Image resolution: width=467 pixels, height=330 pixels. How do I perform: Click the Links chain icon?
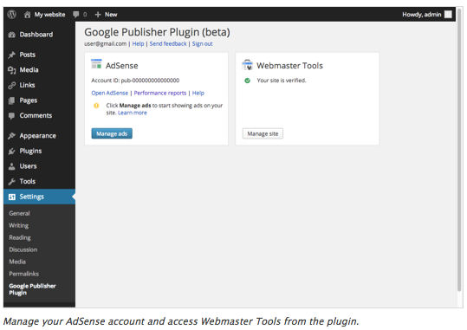tap(12, 85)
